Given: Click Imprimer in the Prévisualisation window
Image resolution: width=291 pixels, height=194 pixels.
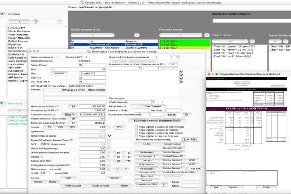Looking at the screenshot, I should [x=233, y=187].
